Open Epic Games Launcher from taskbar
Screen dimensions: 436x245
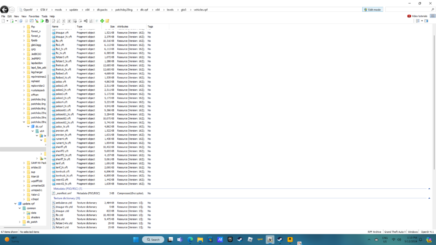point(230,239)
